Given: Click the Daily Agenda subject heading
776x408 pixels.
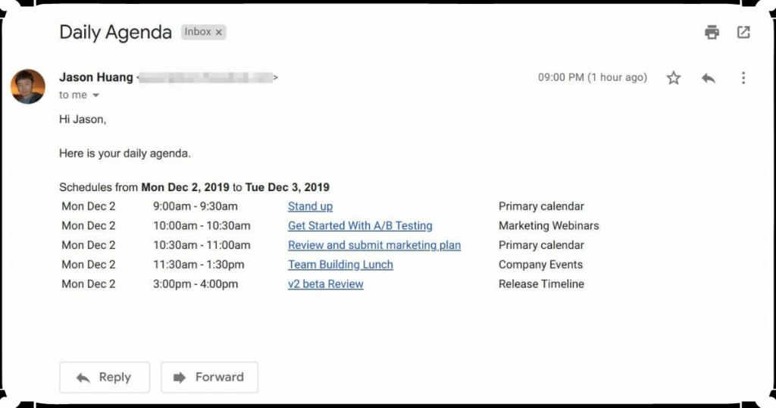Looking at the screenshot, I should coord(115,33).
